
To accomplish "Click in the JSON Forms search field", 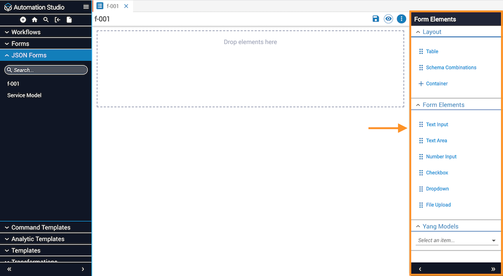I will [x=46, y=70].
